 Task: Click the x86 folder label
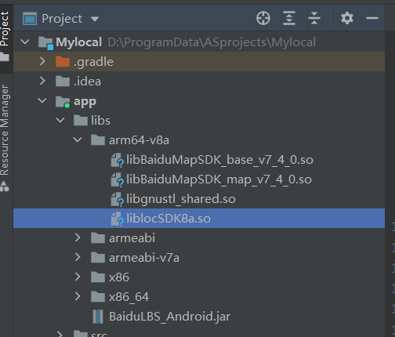coord(119,277)
